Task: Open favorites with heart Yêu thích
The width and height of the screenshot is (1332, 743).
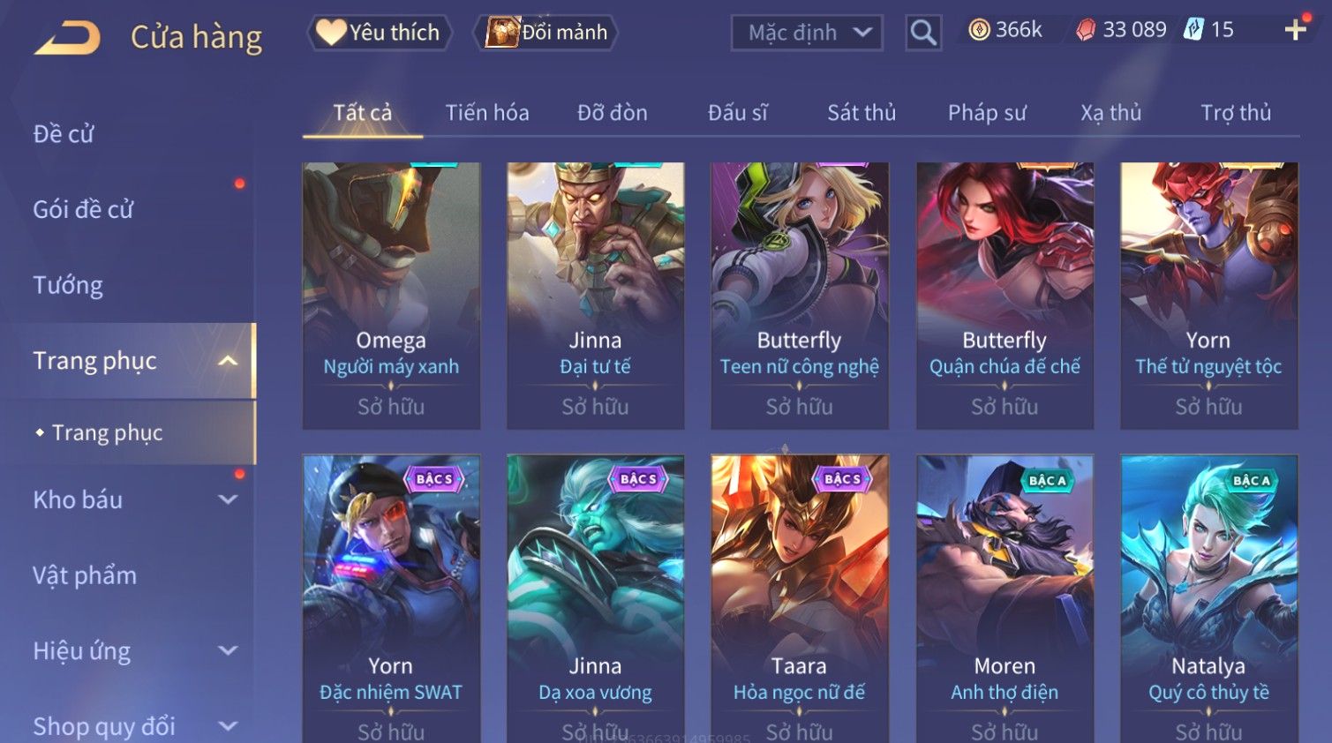Action: click(x=379, y=33)
